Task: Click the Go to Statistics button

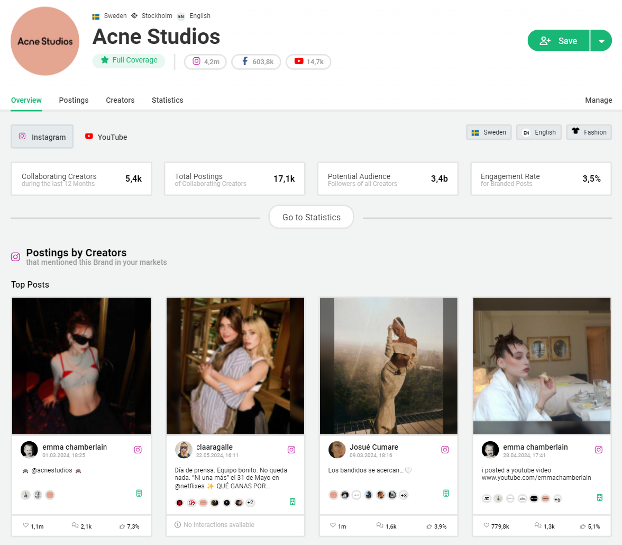Action: click(x=311, y=217)
